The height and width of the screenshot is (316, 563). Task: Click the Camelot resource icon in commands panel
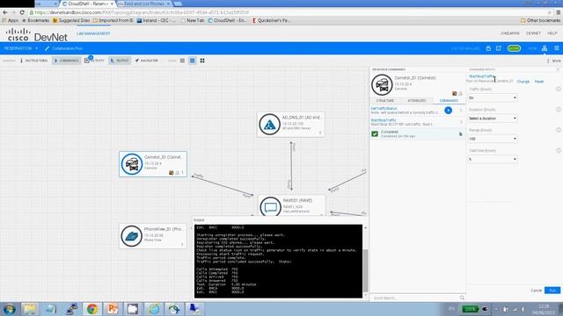coord(382,85)
